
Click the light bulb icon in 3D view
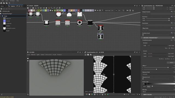point(28,61)
